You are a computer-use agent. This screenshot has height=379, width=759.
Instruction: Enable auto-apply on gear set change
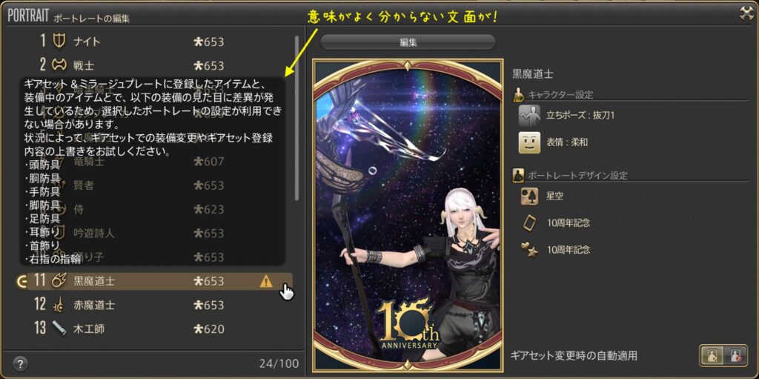point(712,356)
